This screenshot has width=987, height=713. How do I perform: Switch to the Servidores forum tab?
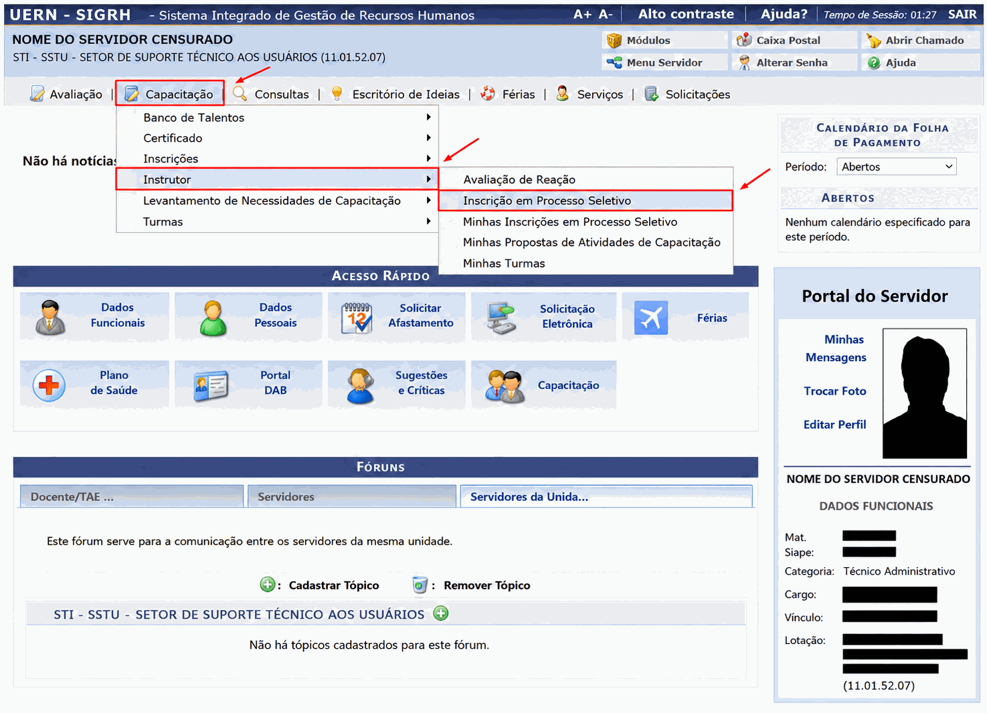click(352, 496)
